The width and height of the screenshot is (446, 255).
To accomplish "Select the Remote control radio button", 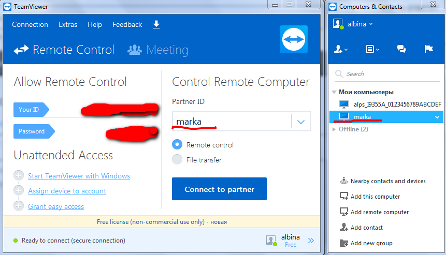I will click(x=177, y=144).
